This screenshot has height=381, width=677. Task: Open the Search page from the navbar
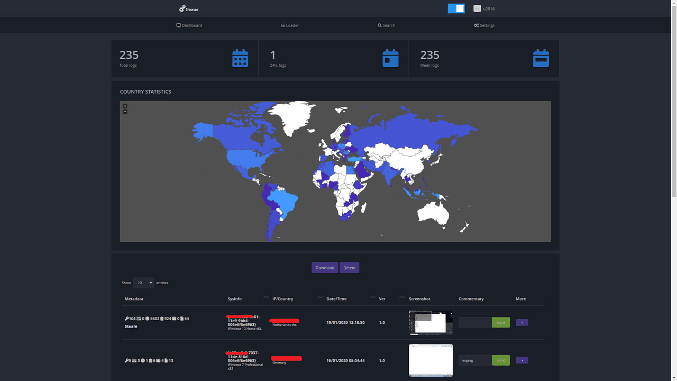pyautogui.click(x=386, y=25)
